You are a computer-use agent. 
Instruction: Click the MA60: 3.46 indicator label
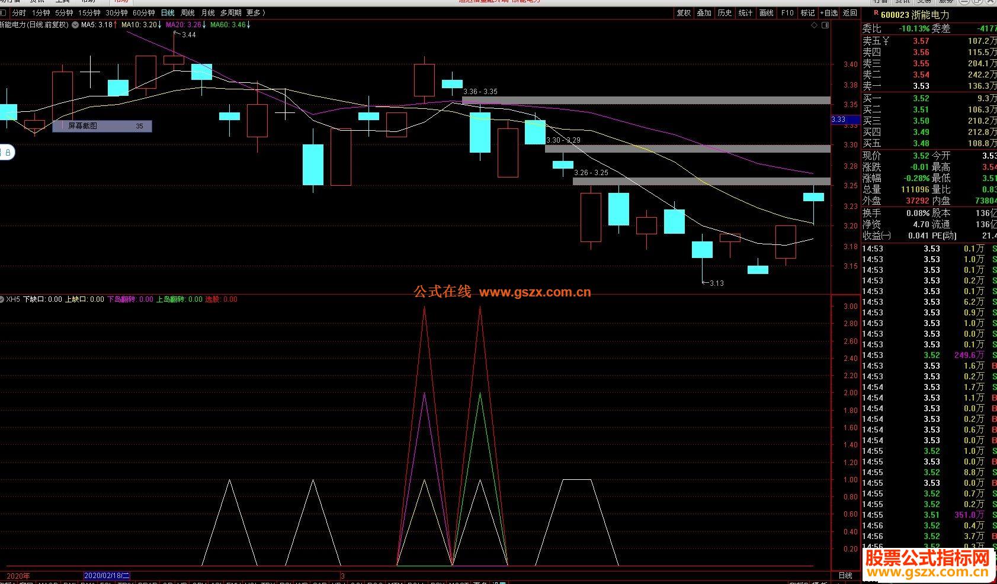230,25
